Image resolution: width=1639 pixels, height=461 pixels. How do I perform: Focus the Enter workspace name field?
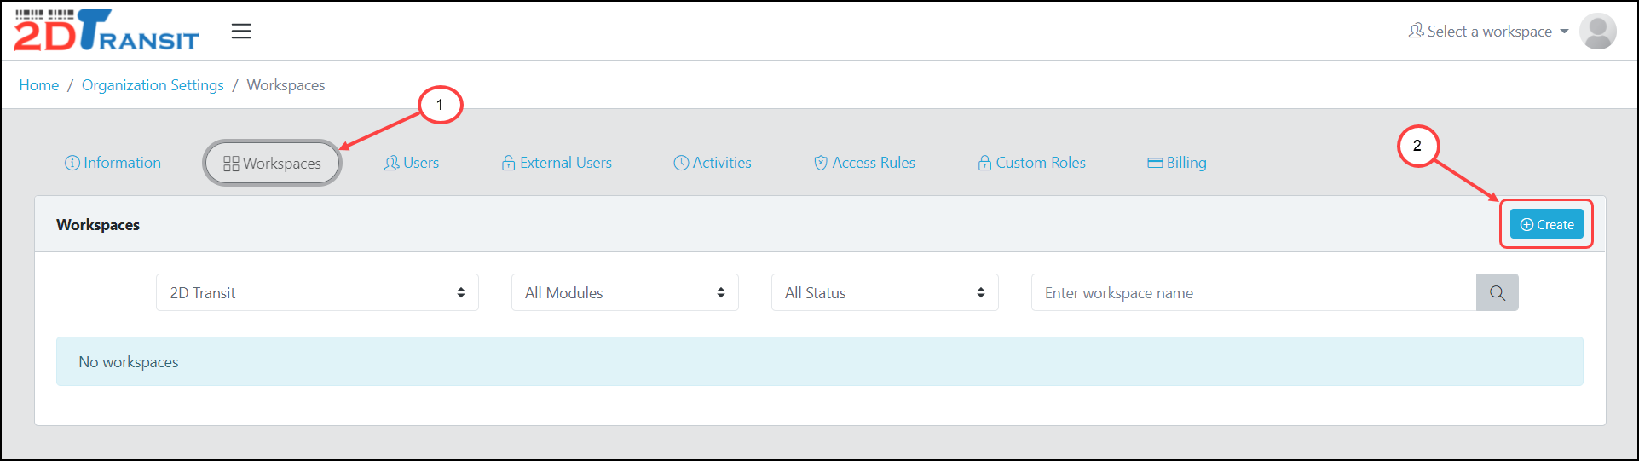click(x=1253, y=293)
